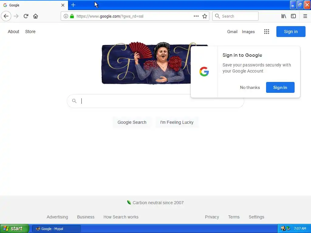
Task: Open the Store link
Action: click(30, 32)
